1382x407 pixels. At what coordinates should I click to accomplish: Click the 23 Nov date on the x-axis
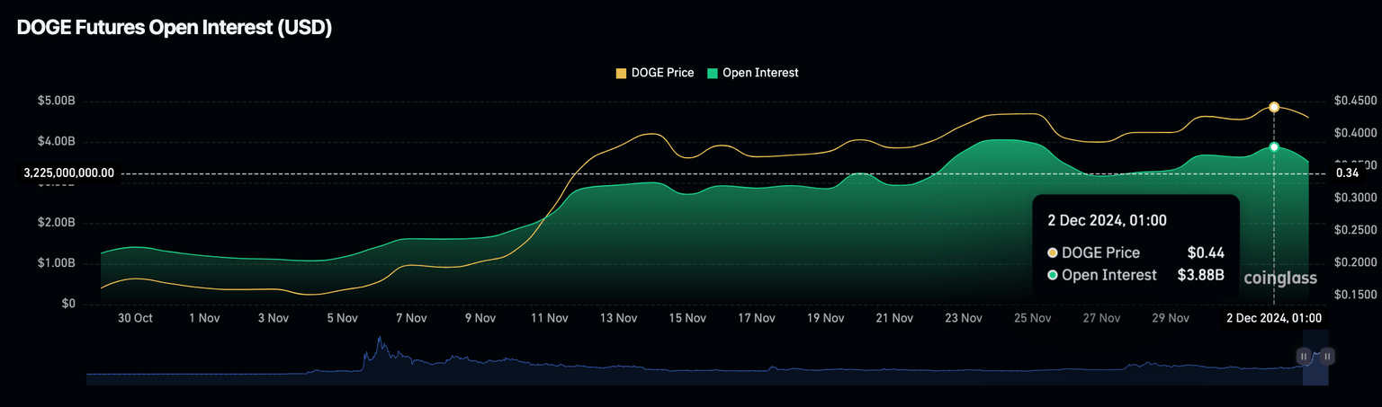pyautogui.click(x=964, y=318)
